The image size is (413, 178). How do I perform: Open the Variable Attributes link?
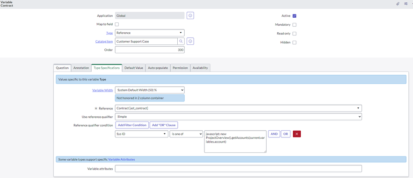122,159
